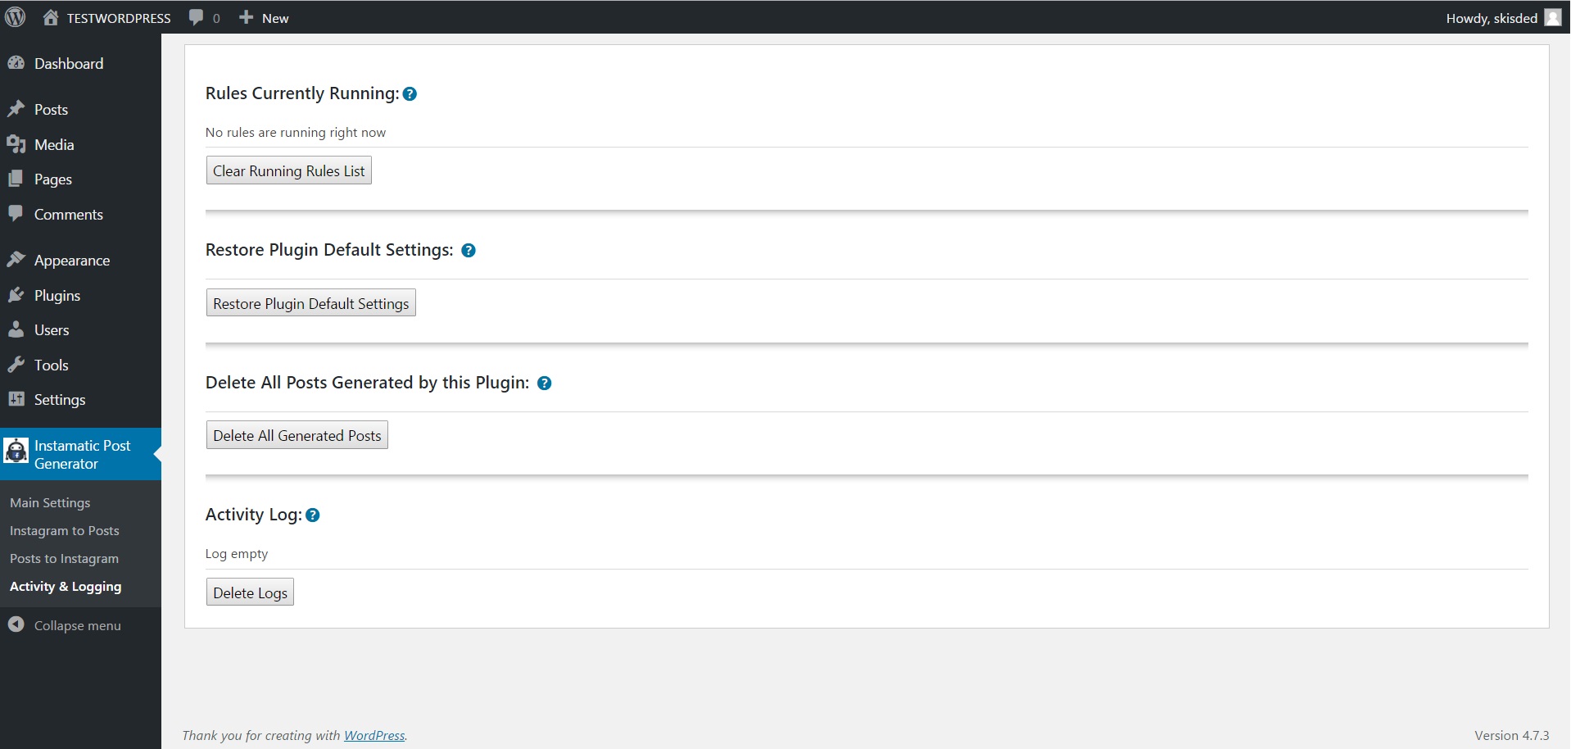Open the Media library icon
Screen dimensions: 1571x749
pyautogui.click(x=17, y=144)
